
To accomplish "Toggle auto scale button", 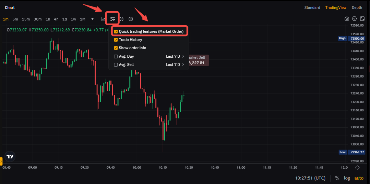I will pyautogui.click(x=359, y=178).
